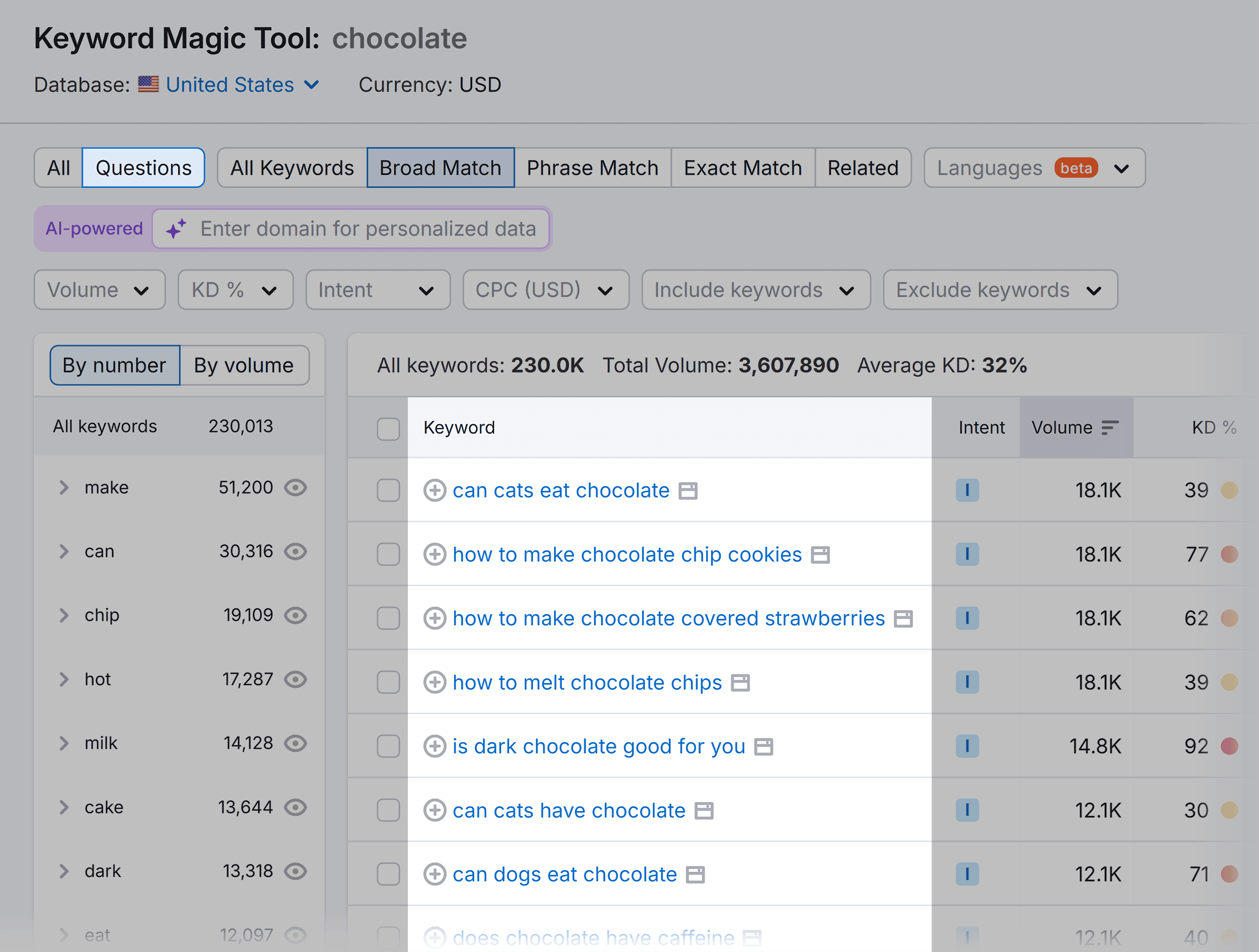Expand the 'milk' keyword group
The width and height of the screenshot is (1259, 952).
pos(64,743)
